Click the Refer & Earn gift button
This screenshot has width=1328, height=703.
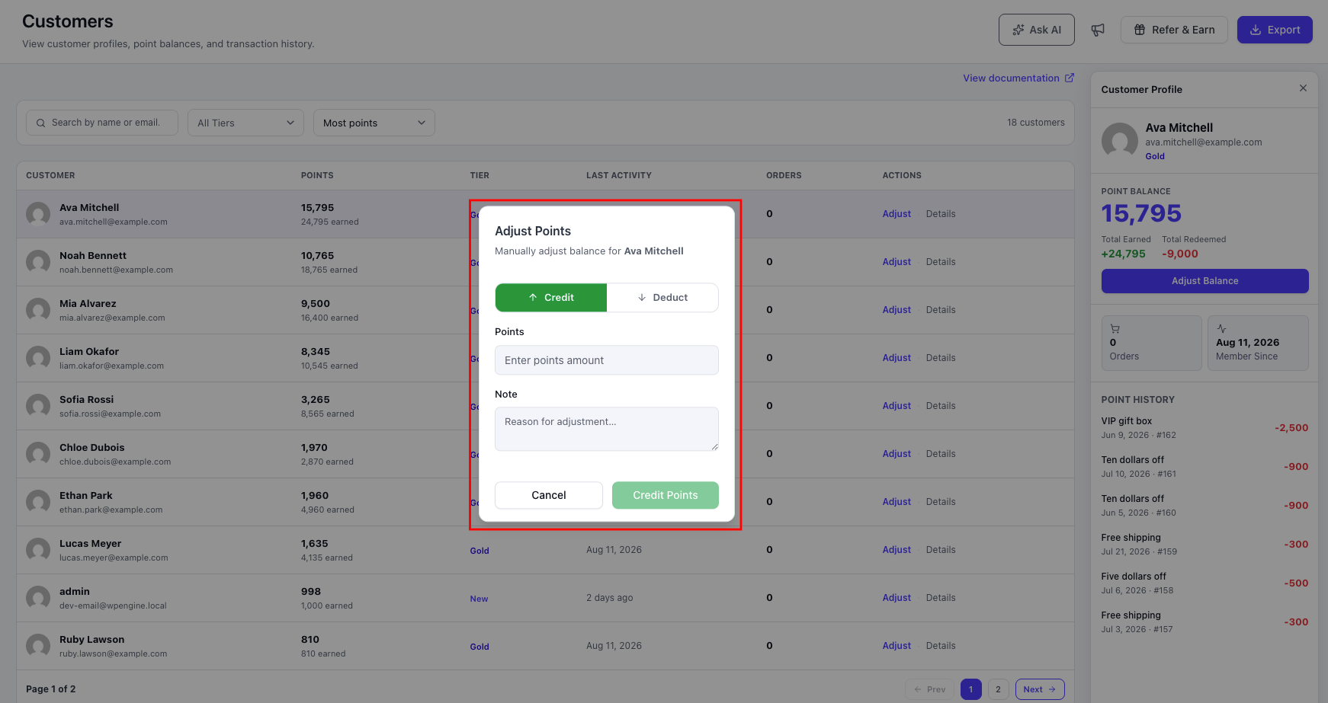1174,30
